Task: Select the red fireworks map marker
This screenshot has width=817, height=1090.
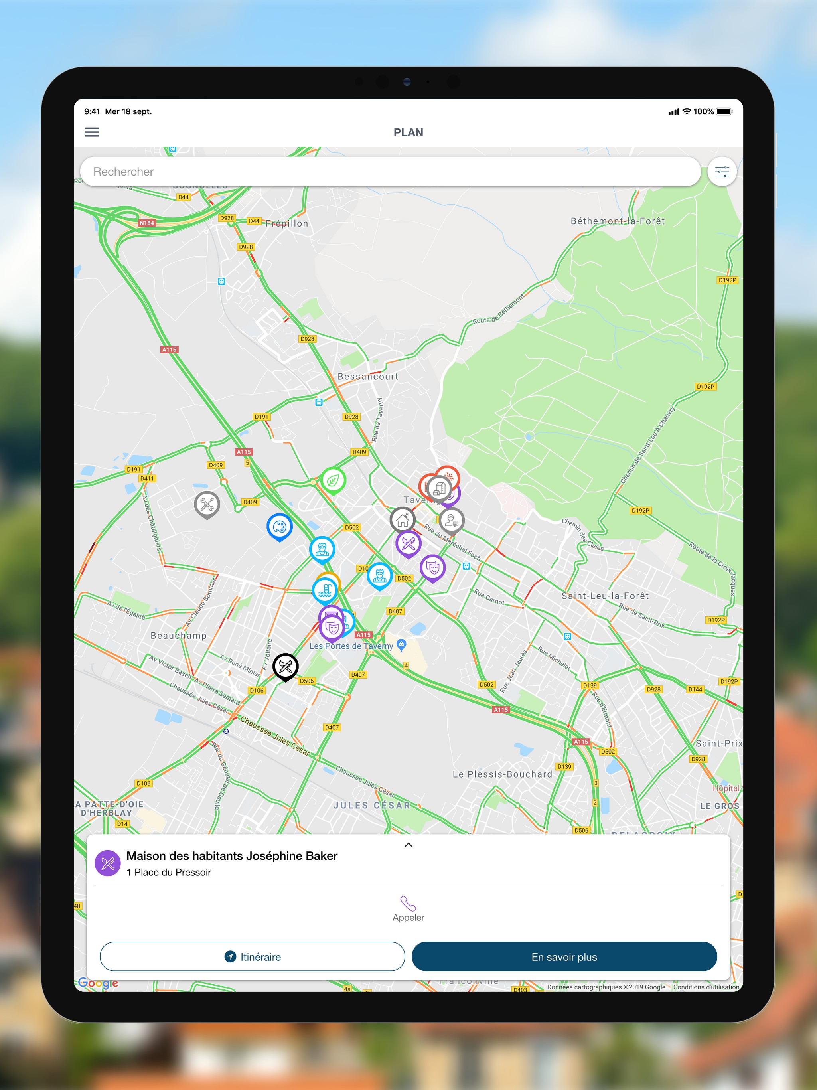Action: click(x=450, y=474)
